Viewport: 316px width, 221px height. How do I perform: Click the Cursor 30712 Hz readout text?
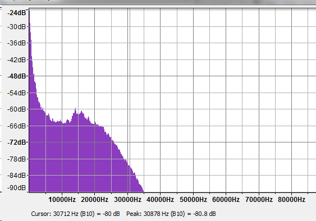(75, 214)
